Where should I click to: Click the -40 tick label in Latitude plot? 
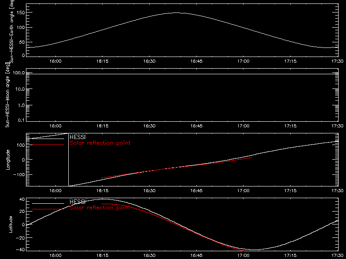(x=20, y=250)
